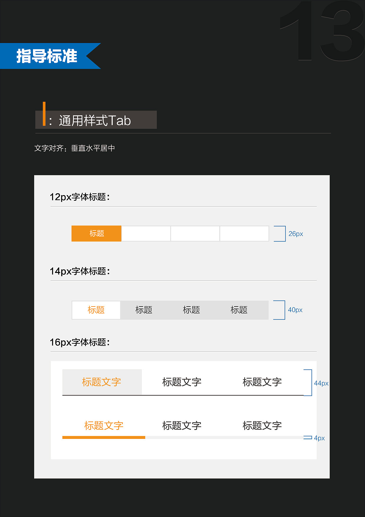Click the empty tab right after orange 标题
The width and height of the screenshot is (365, 517).
pos(146,233)
